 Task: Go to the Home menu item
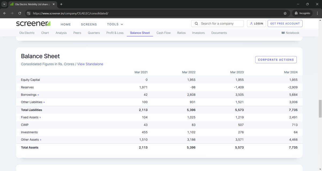point(66,24)
